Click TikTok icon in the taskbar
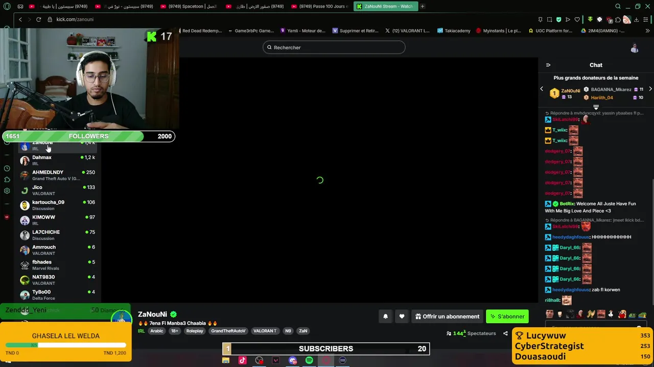The image size is (654, 367). (242, 360)
